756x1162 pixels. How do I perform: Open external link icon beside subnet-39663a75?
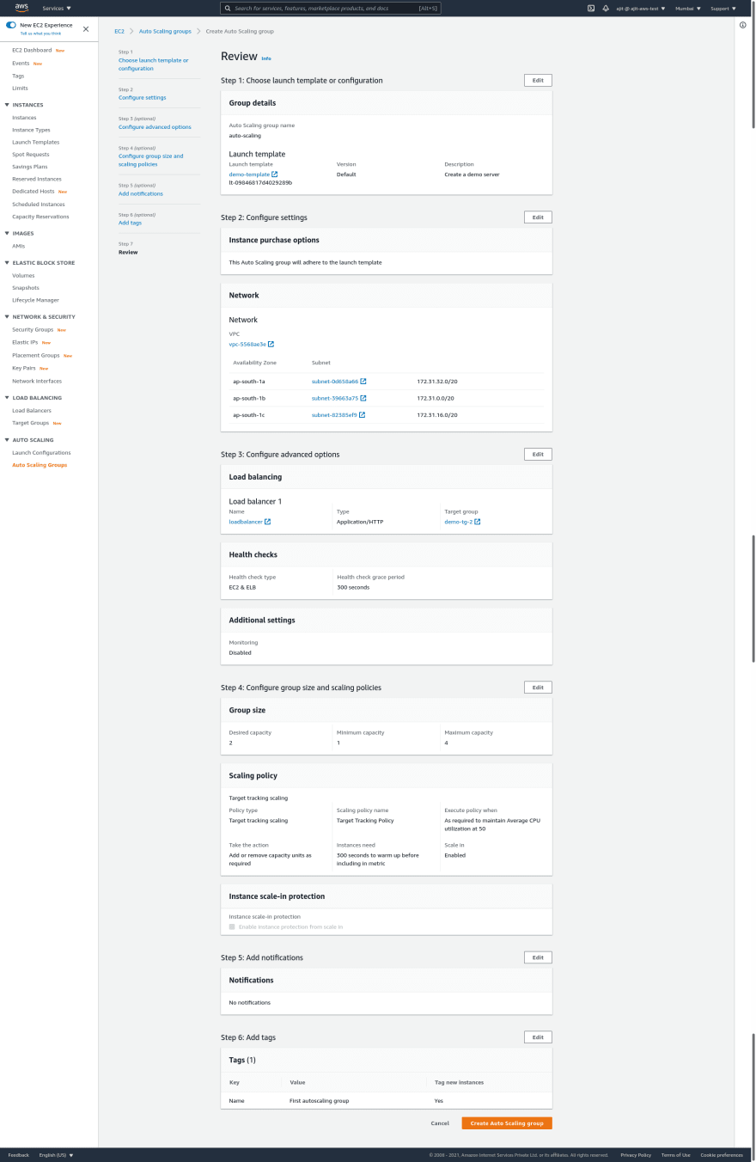point(363,398)
